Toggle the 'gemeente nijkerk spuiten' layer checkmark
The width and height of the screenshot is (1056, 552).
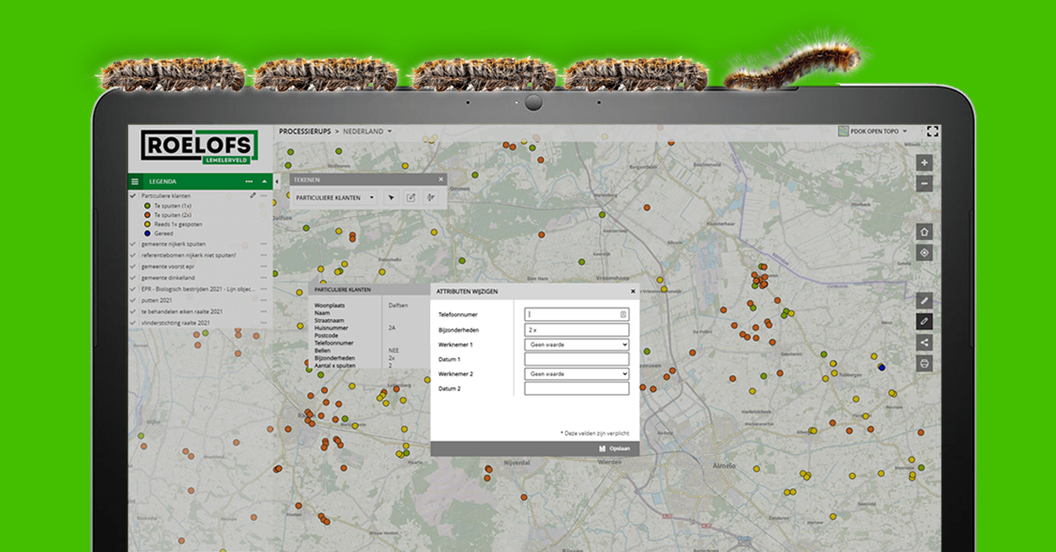(x=133, y=243)
